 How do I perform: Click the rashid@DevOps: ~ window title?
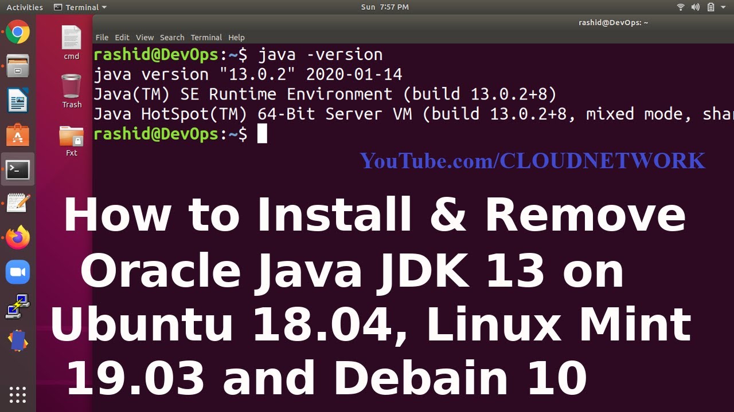[x=613, y=23]
